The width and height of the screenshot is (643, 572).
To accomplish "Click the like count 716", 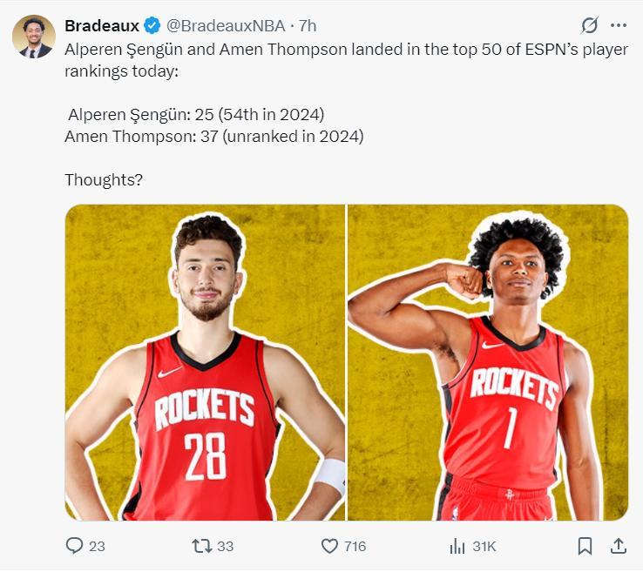I will coord(355,547).
